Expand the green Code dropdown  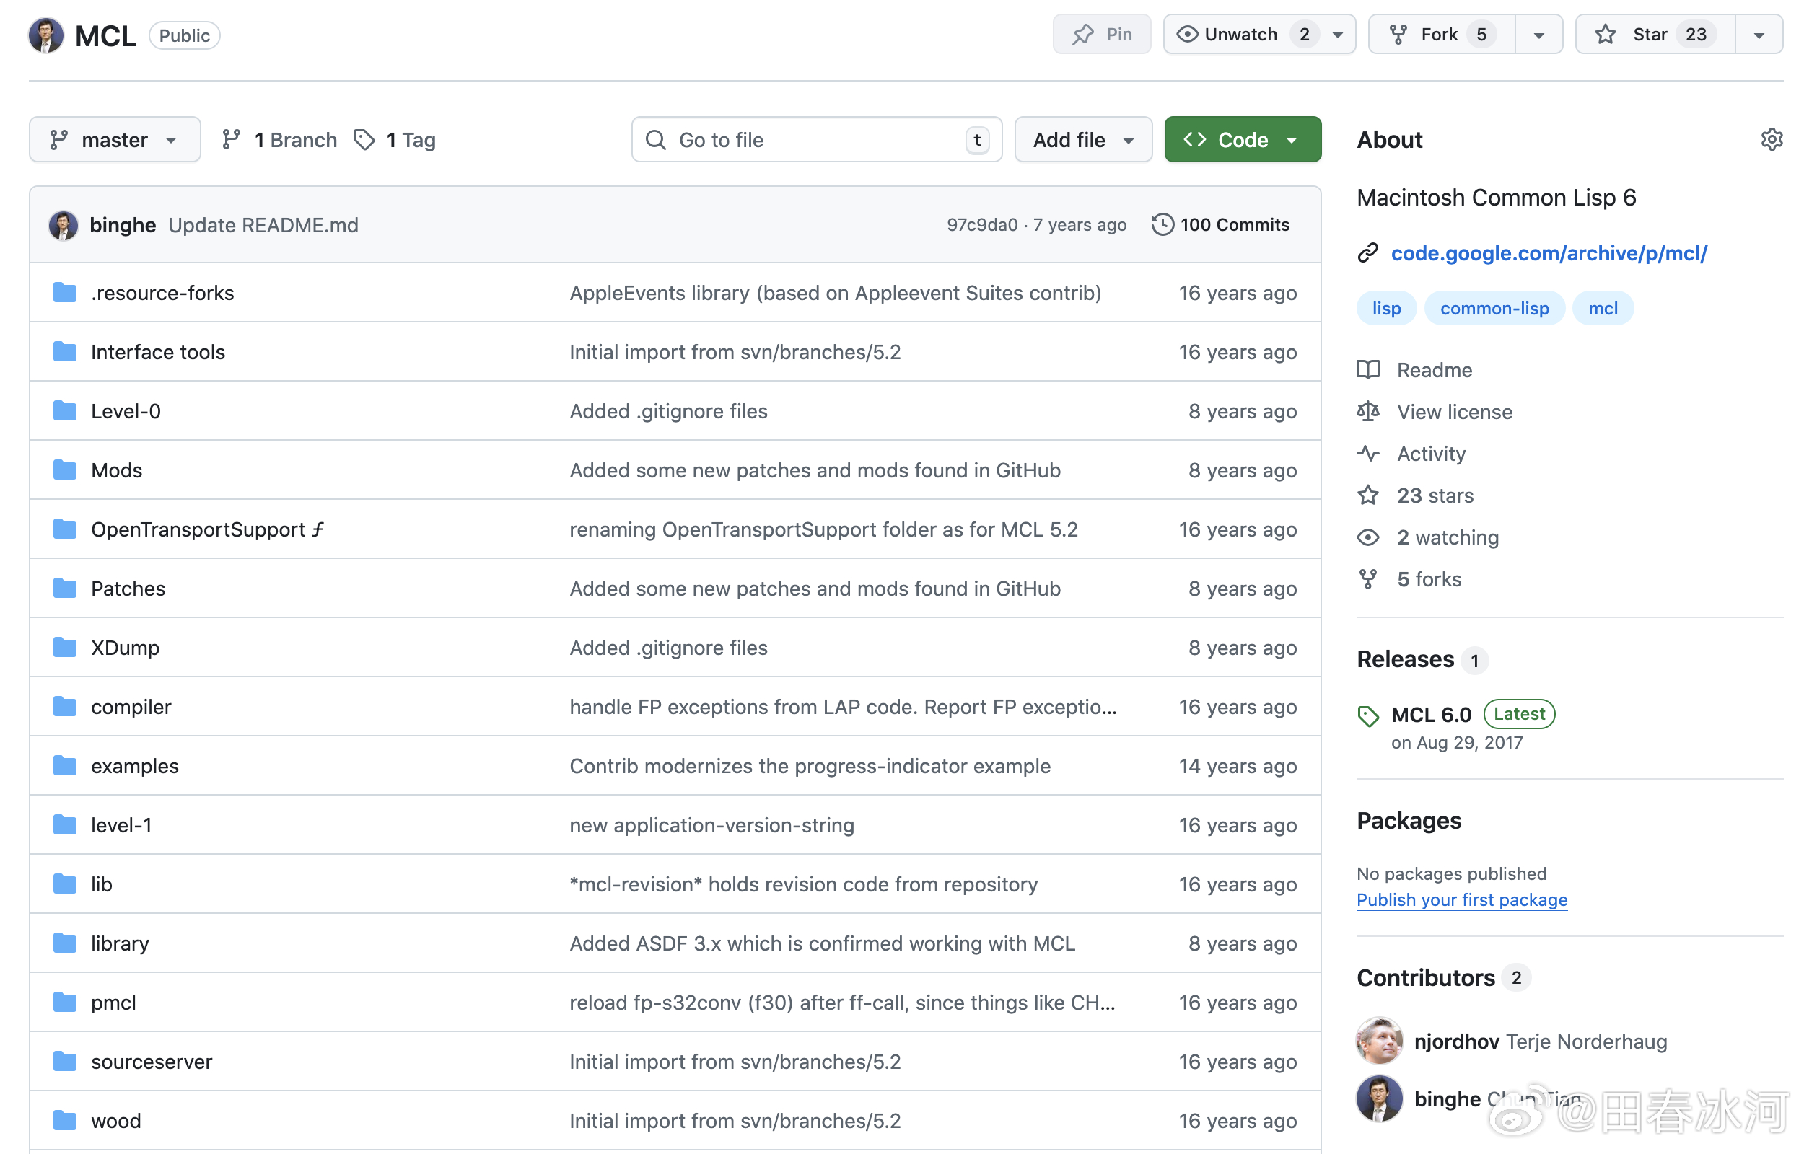pos(1242,139)
